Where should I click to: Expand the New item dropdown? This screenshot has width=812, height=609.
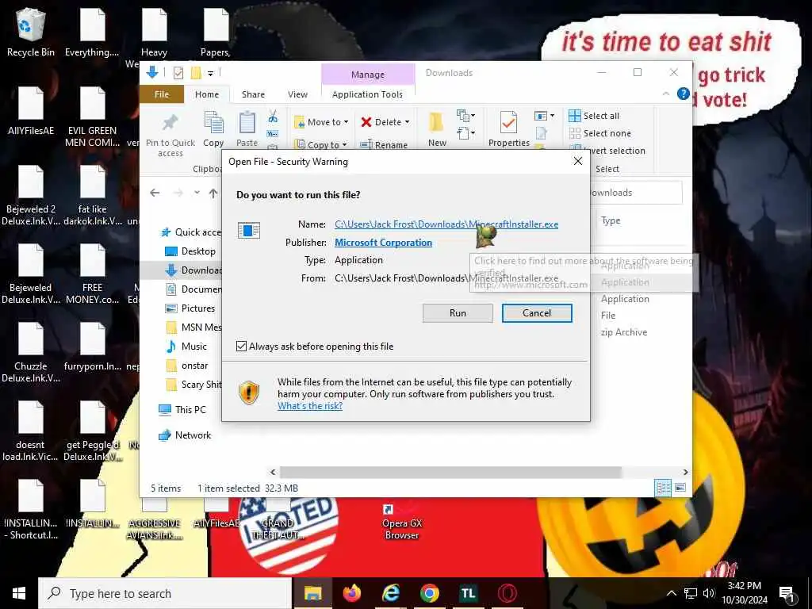pyautogui.click(x=465, y=116)
